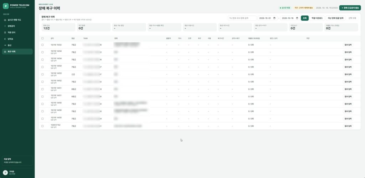Click the 당직표 moon icon in the sidebar
This screenshot has width=365, height=178.
[5, 39]
